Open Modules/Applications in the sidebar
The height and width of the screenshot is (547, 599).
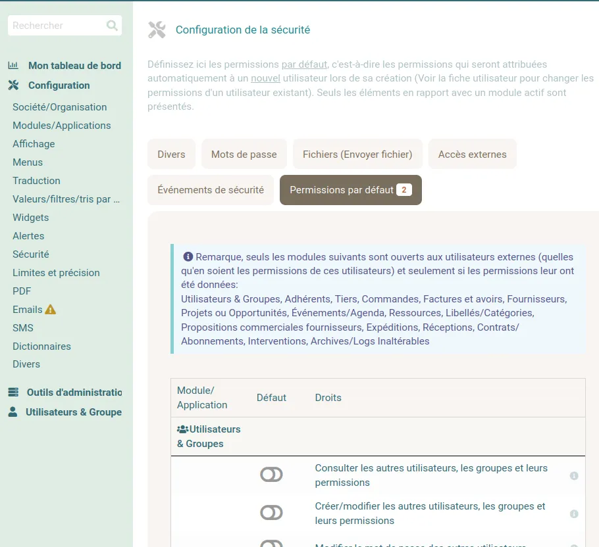click(x=61, y=126)
